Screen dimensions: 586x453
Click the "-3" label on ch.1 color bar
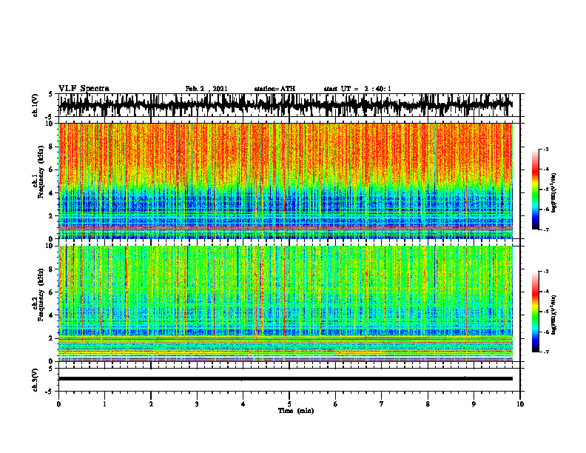pos(545,150)
